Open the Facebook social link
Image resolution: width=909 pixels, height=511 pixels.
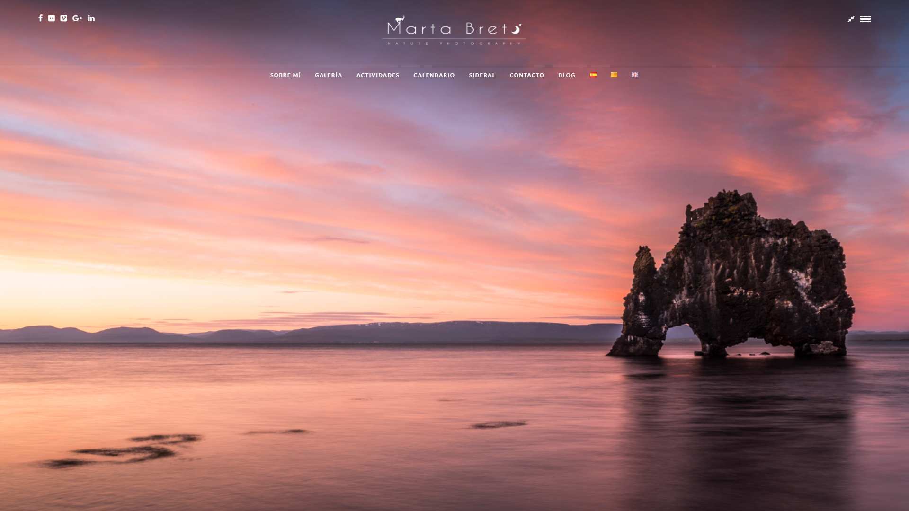point(40,18)
